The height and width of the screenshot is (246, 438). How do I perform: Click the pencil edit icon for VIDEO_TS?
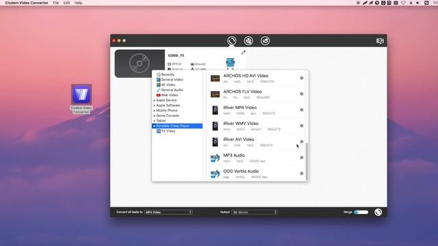(x=244, y=52)
